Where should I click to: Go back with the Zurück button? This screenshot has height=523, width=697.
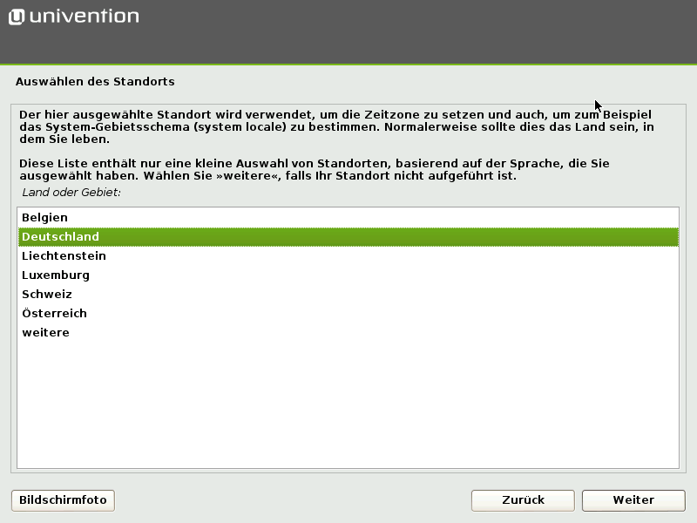pos(523,500)
